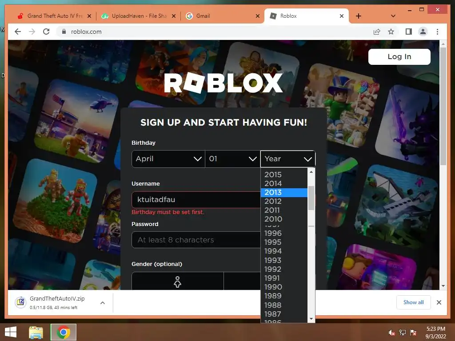Open the Chrome profile avatar
The width and height of the screenshot is (455, 341).
[x=423, y=32]
